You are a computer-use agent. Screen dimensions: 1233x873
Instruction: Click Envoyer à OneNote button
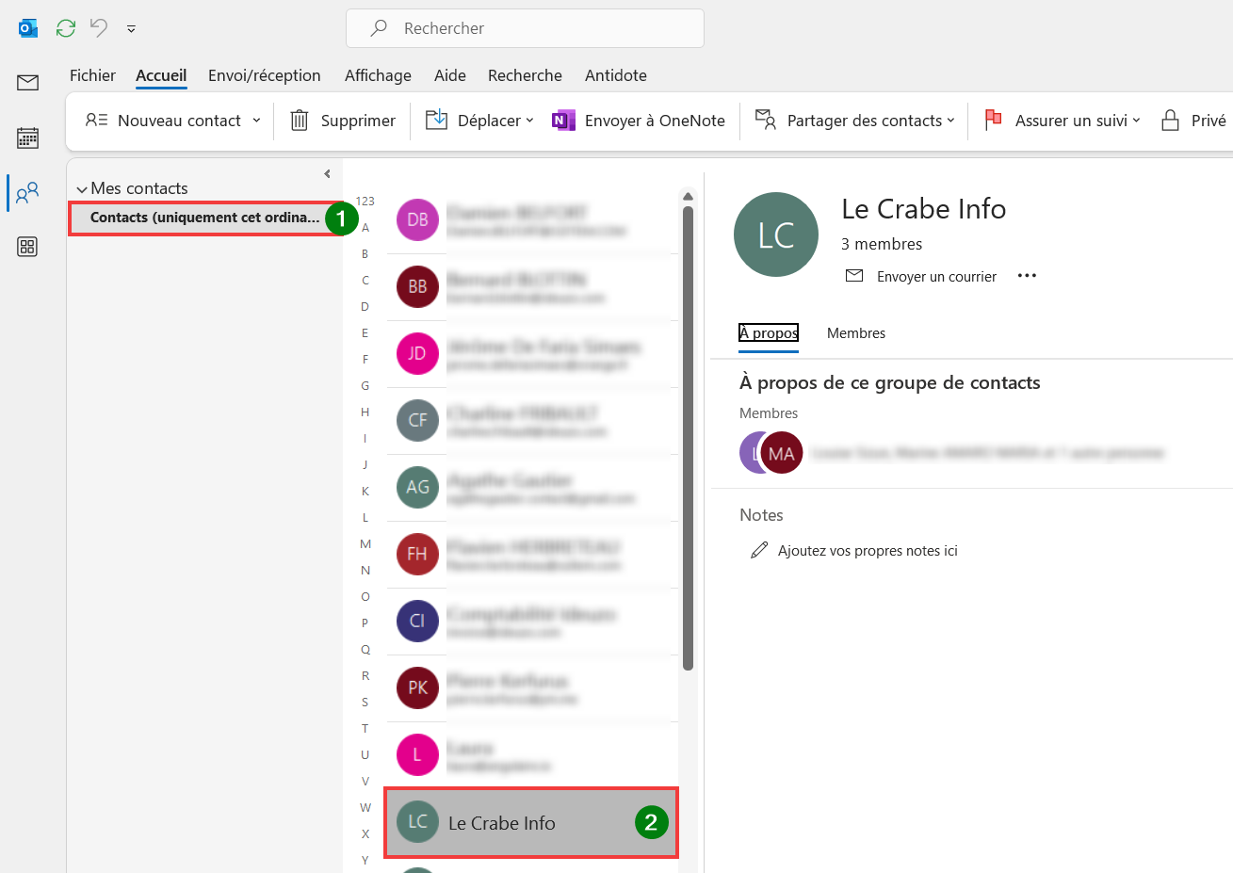click(x=639, y=121)
